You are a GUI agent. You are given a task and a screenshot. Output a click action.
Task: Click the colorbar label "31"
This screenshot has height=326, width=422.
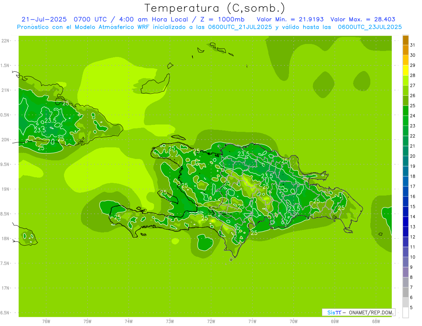(413, 45)
